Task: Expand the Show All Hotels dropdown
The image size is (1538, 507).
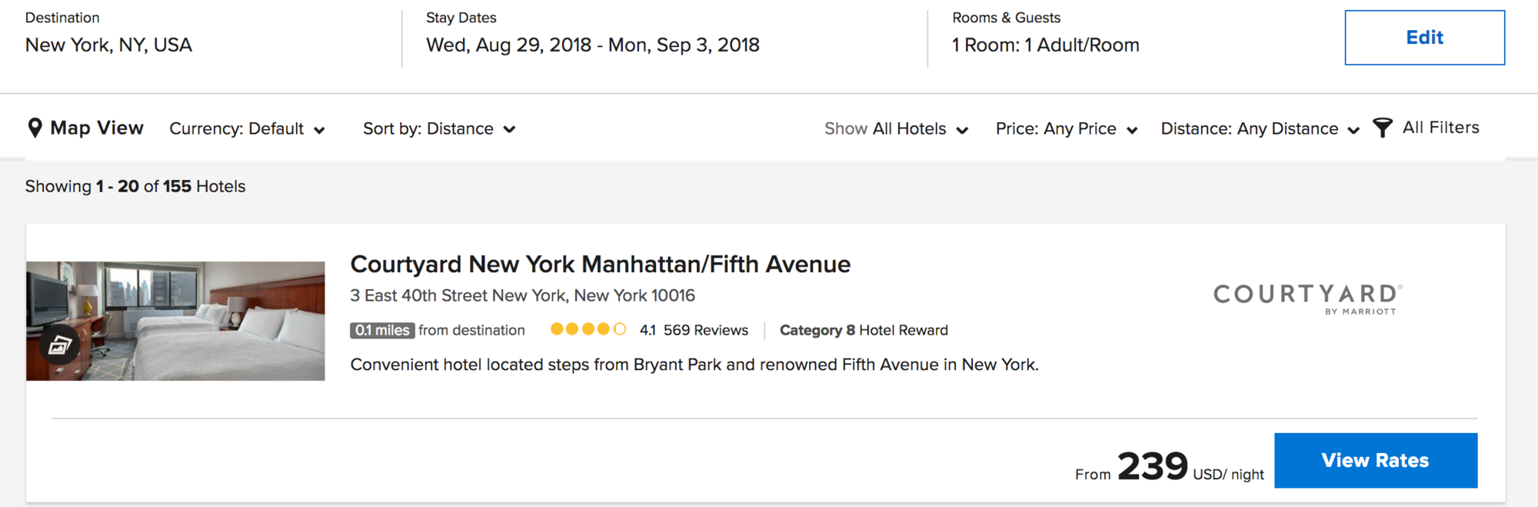Action: tap(896, 129)
